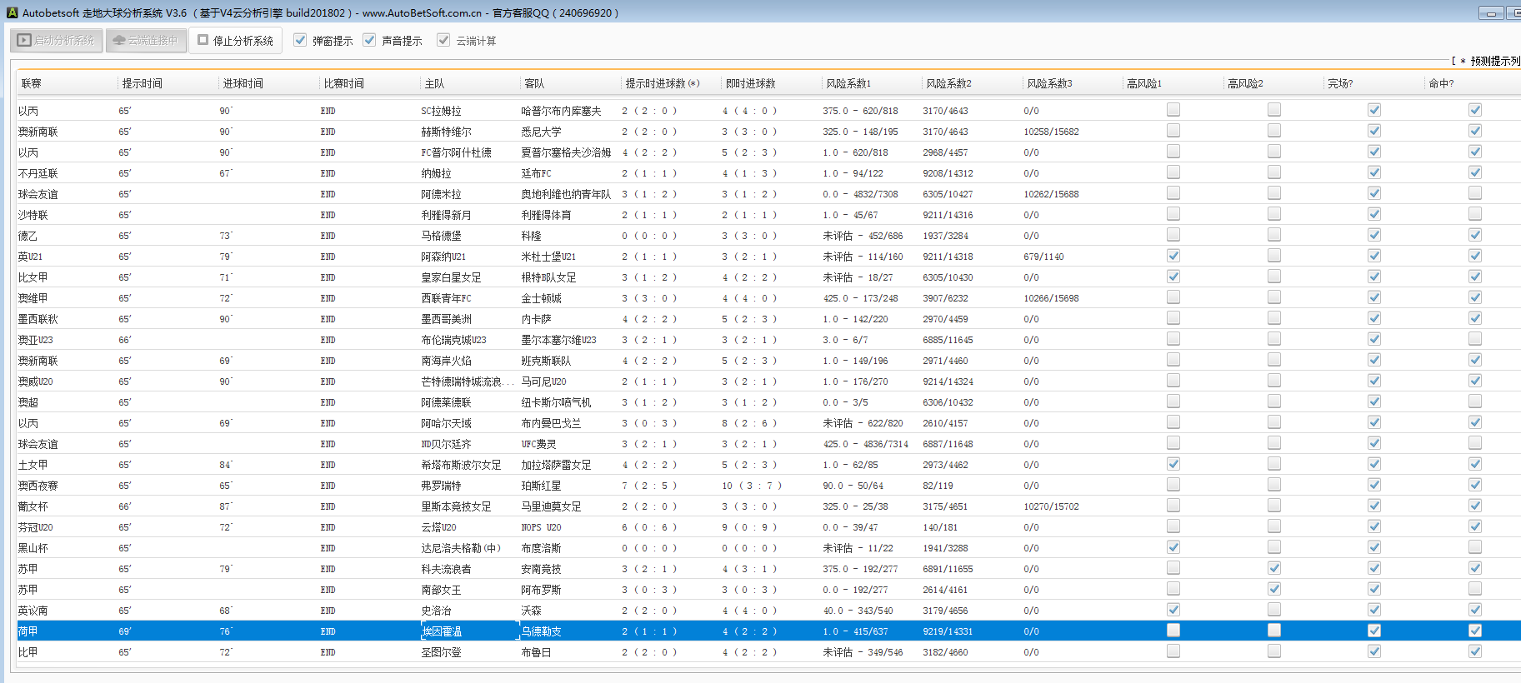Sort by the 联赛 column header
Screen dimensions: 1521x683
pyautogui.click(x=32, y=83)
